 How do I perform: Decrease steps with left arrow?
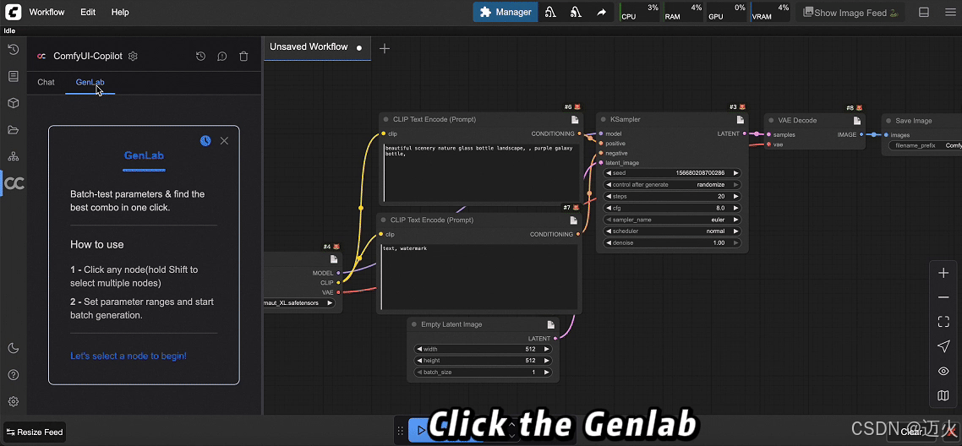pyautogui.click(x=609, y=196)
